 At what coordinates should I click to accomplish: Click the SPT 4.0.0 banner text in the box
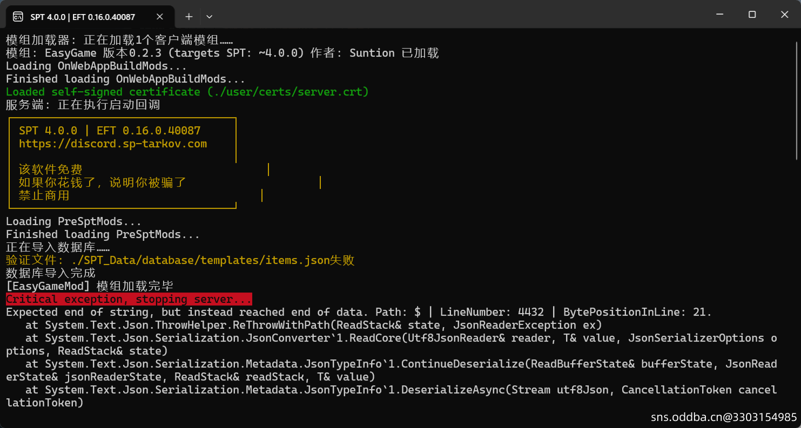coord(110,131)
